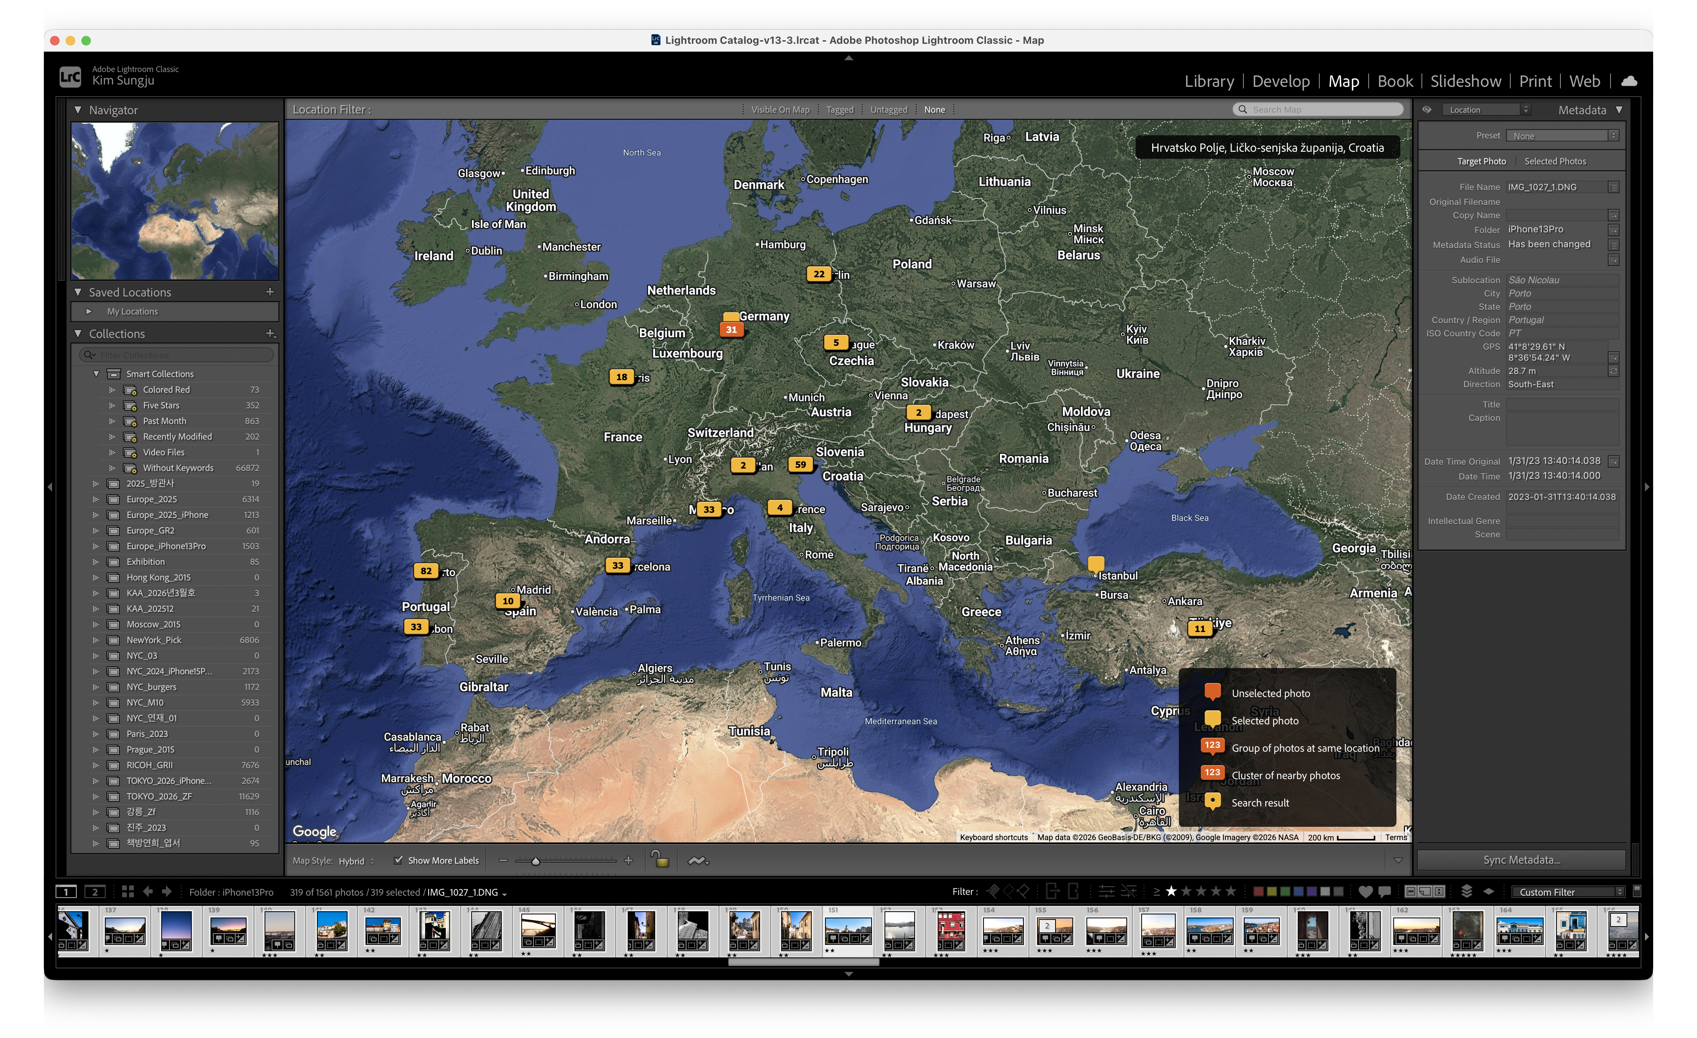Switch to the Develop module
1697x1038 pixels.
coord(1281,81)
